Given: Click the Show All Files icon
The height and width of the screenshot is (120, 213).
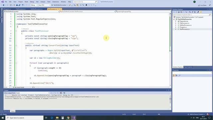Looking at the screenshot, I should pos(195,12).
